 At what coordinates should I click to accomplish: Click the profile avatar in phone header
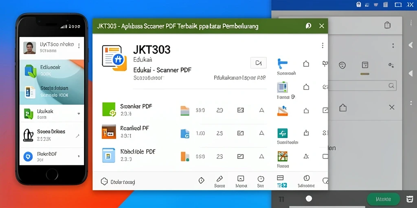(29, 48)
